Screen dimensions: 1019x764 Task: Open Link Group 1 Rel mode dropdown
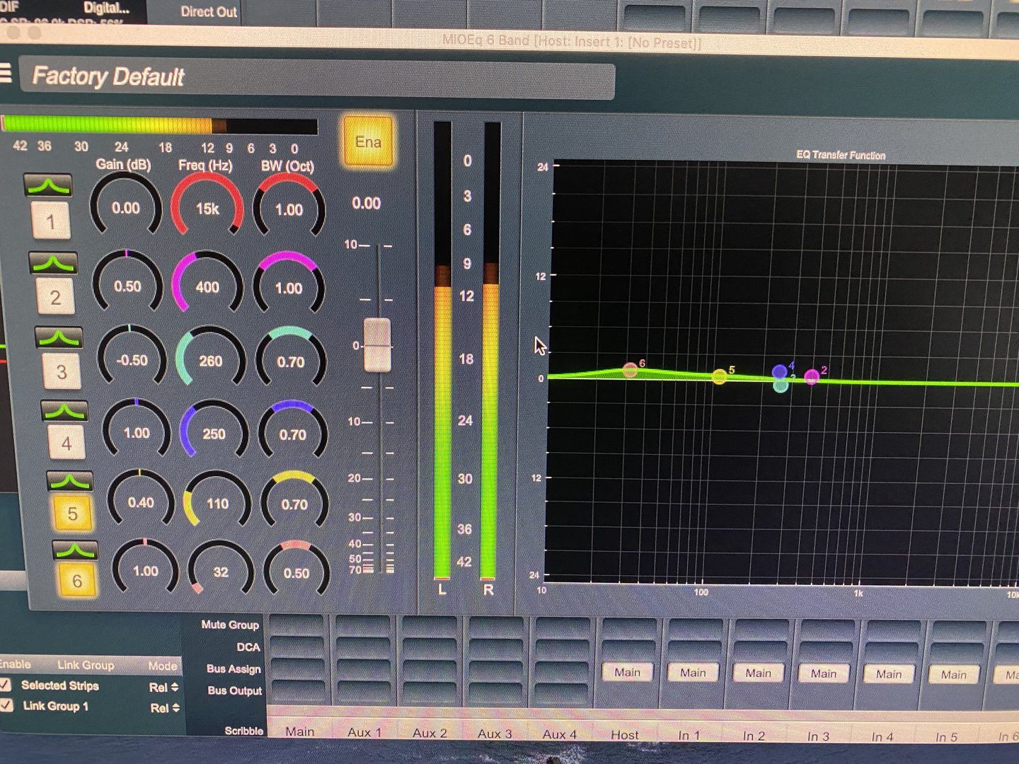(165, 707)
